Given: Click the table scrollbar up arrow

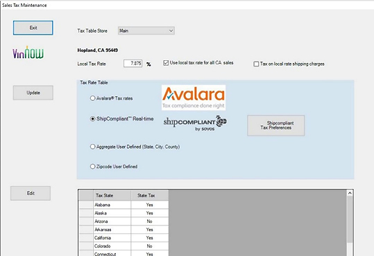Looking at the screenshot, I should pos(350,193).
